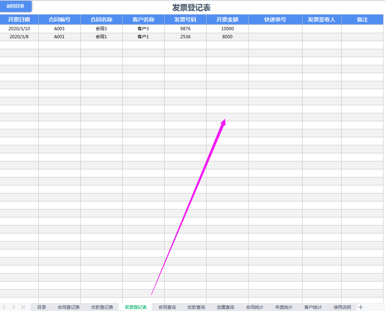
Task: Open the 发票查询 sheet tab
Action: click(225, 307)
